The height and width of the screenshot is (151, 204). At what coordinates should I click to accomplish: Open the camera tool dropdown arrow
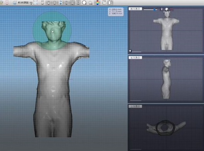92,3
